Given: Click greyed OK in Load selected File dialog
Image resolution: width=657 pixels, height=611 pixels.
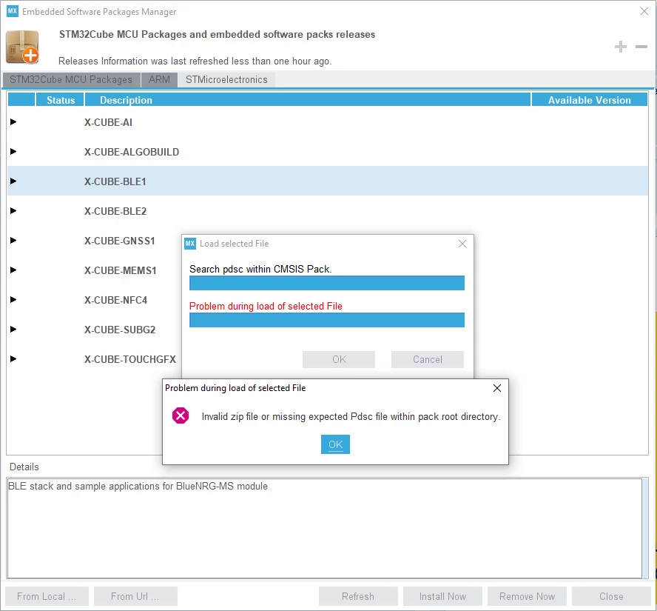Looking at the screenshot, I should (339, 359).
